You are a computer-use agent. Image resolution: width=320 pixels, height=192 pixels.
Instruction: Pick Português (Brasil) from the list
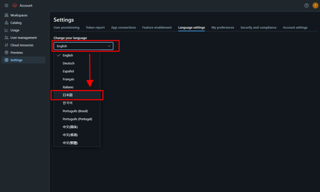point(77,111)
